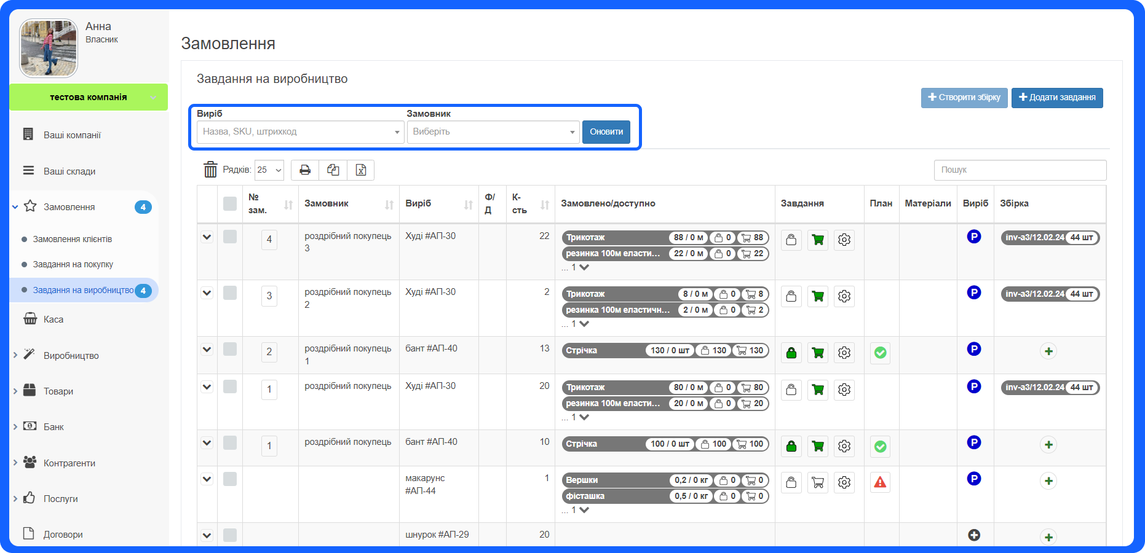Click the Додати завдання button
The height and width of the screenshot is (553, 1145).
pyautogui.click(x=1056, y=98)
